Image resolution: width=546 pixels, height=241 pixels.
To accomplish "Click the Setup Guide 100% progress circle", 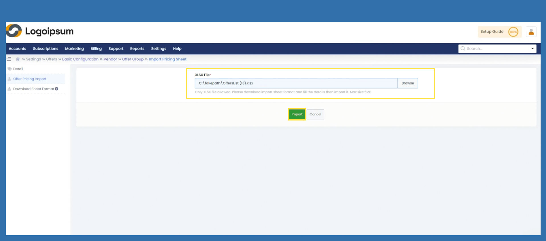I will click(x=513, y=32).
